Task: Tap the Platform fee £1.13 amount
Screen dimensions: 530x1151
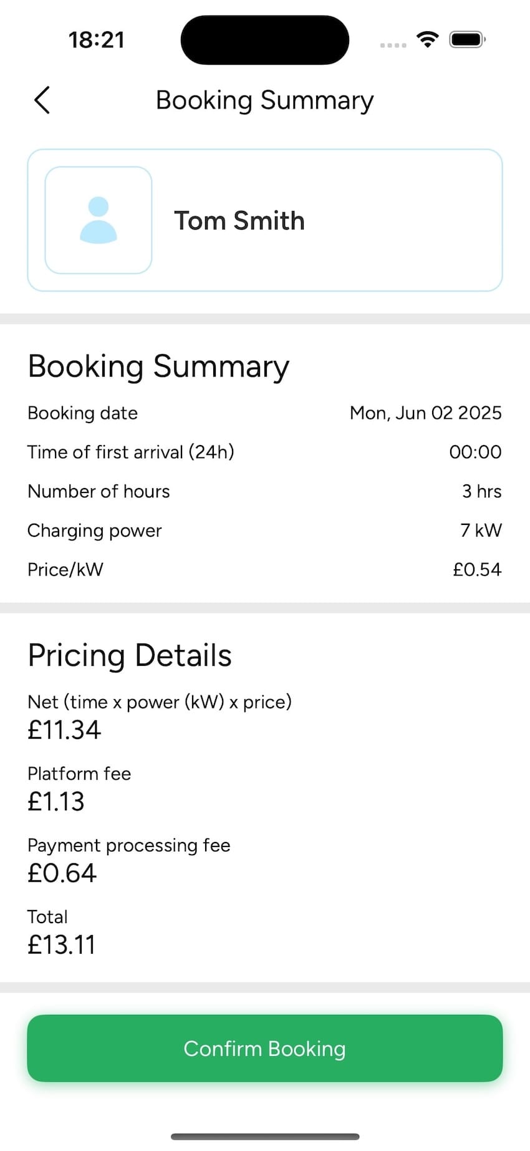Action: coord(56,801)
